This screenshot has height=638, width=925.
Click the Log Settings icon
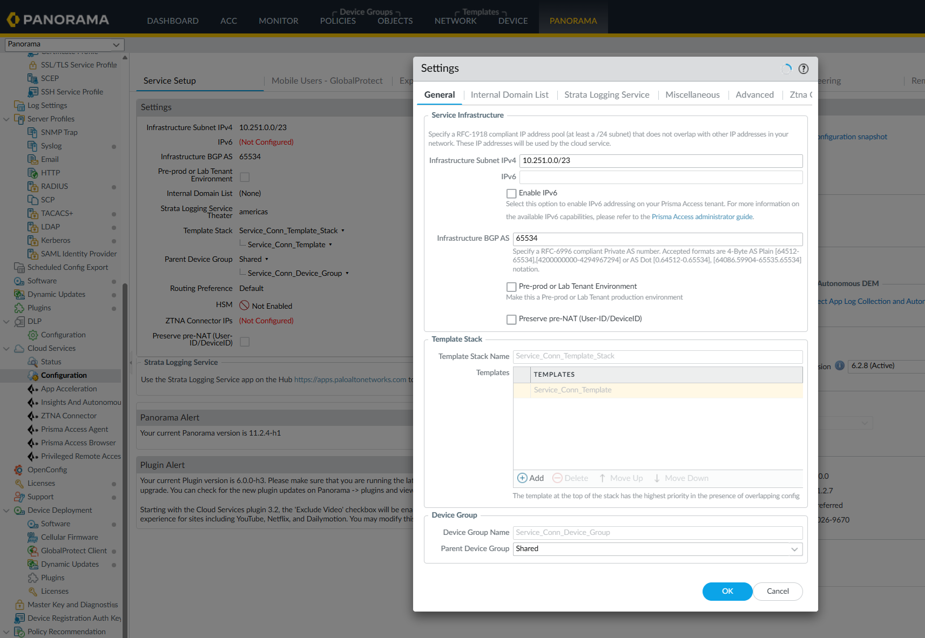click(x=19, y=105)
